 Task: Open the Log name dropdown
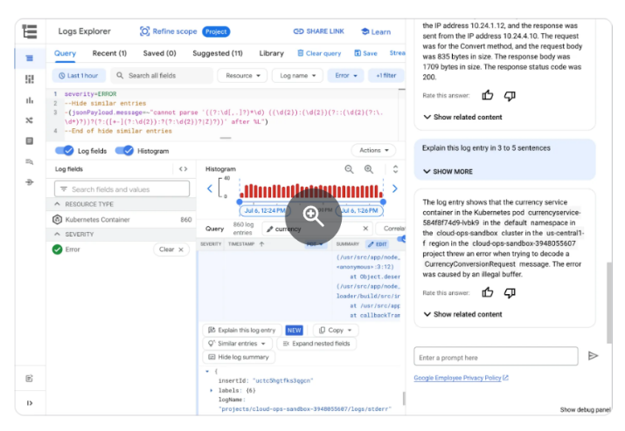click(x=297, y=76)
